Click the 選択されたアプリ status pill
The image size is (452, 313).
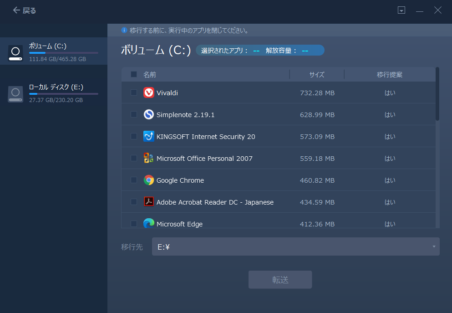coord(260,50)
